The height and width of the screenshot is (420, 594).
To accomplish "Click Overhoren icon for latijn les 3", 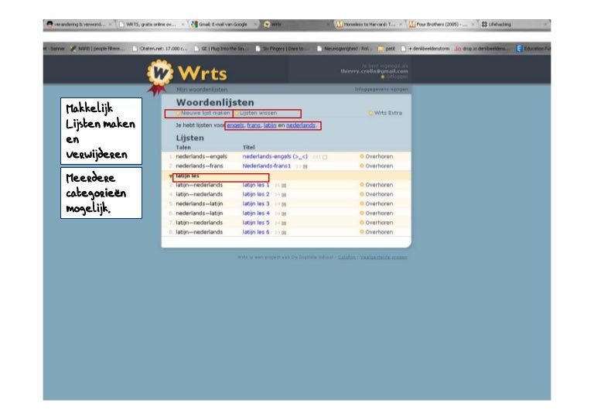I will pos(362,204).
